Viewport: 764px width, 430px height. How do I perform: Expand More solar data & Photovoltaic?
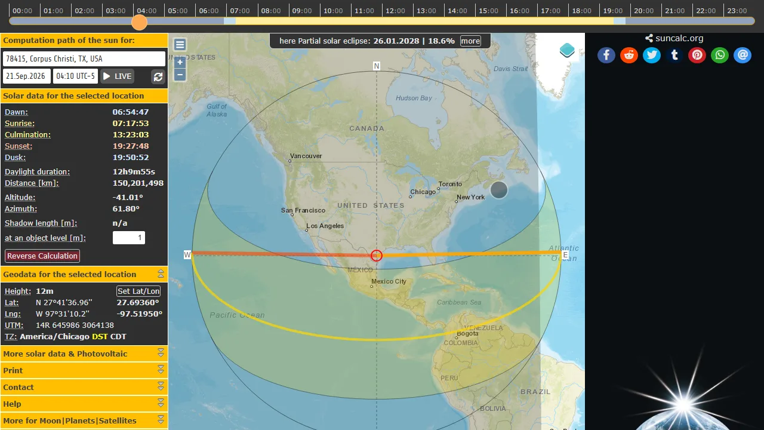(161, 353)
